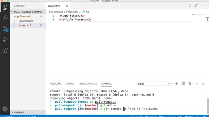Create a new terminal with plus icon

(x=176, y=84)
